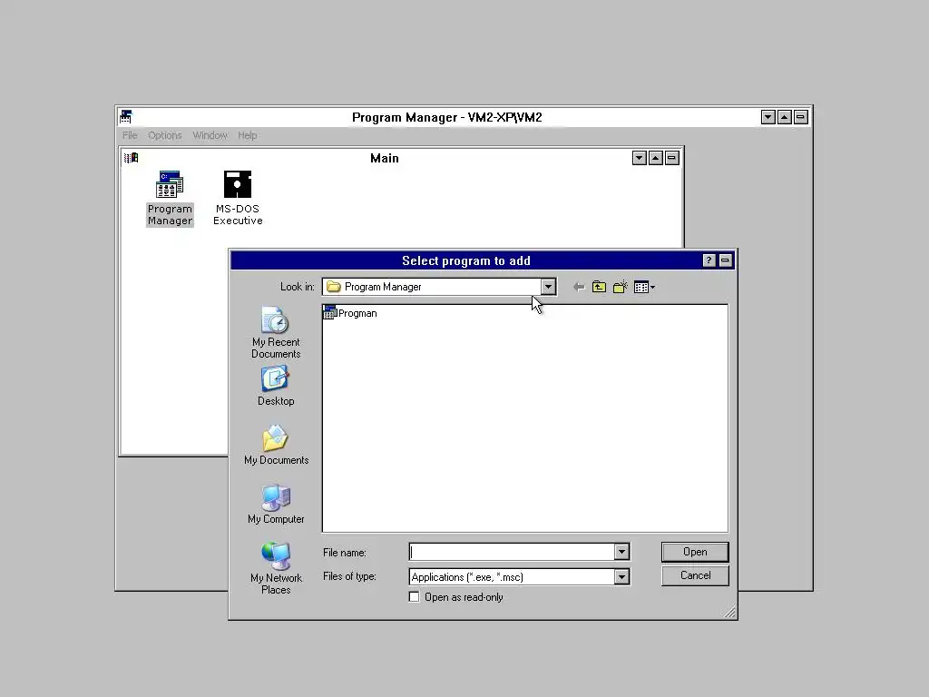Select the Progman file in the list
929x697 pixels.
tap(350, 313)
